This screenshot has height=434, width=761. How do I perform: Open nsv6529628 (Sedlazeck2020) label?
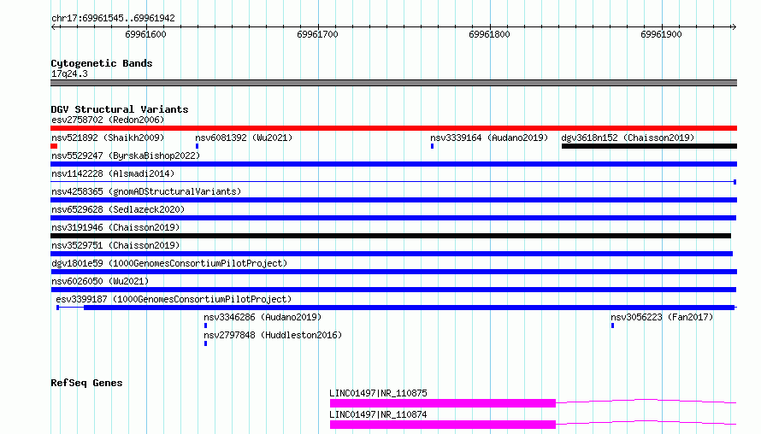118,209
